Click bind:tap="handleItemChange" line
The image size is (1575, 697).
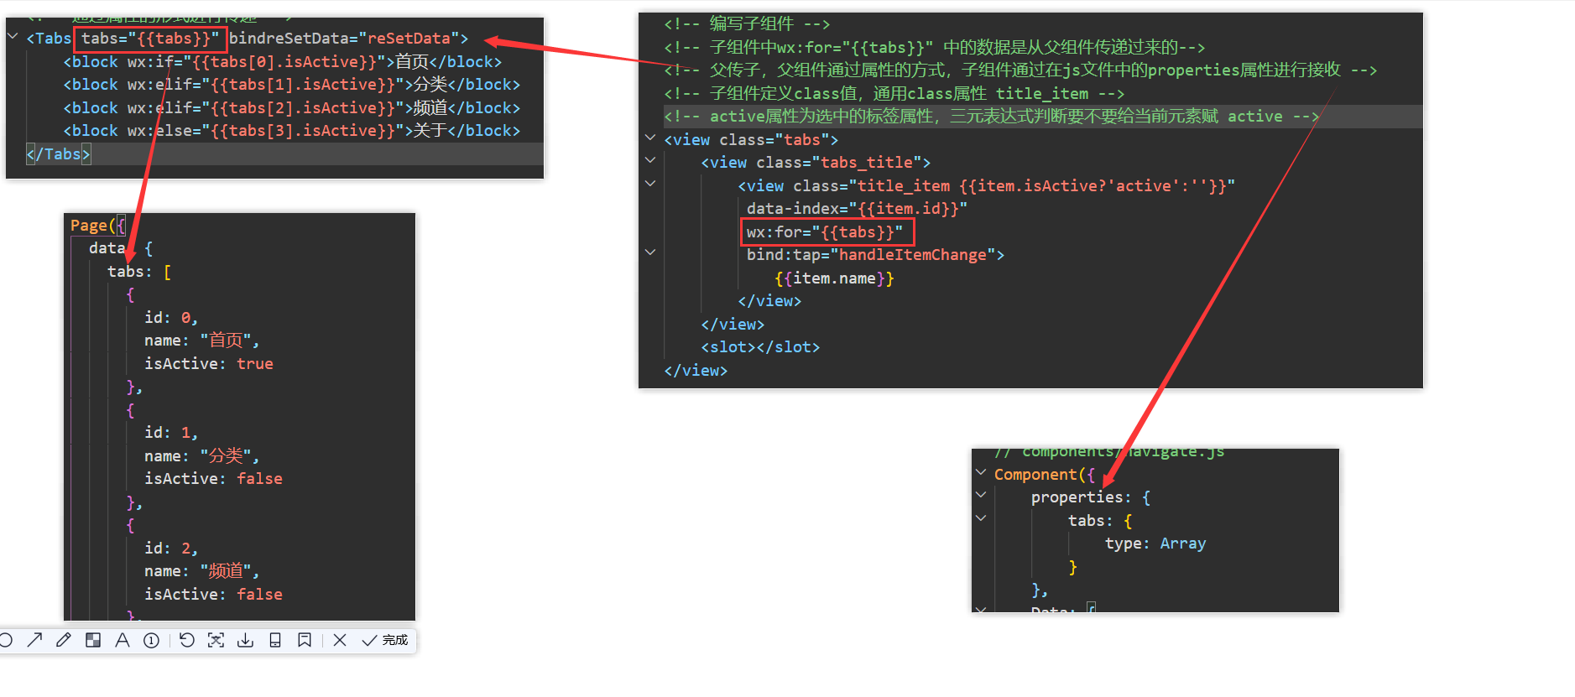[x=875, y=255]
